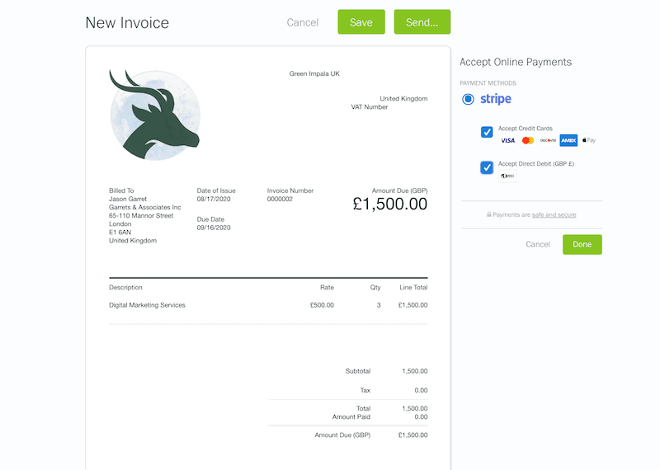Cancel the new invoice at the top
Screen dimensions: 660x470
click(x=303, y=22)
